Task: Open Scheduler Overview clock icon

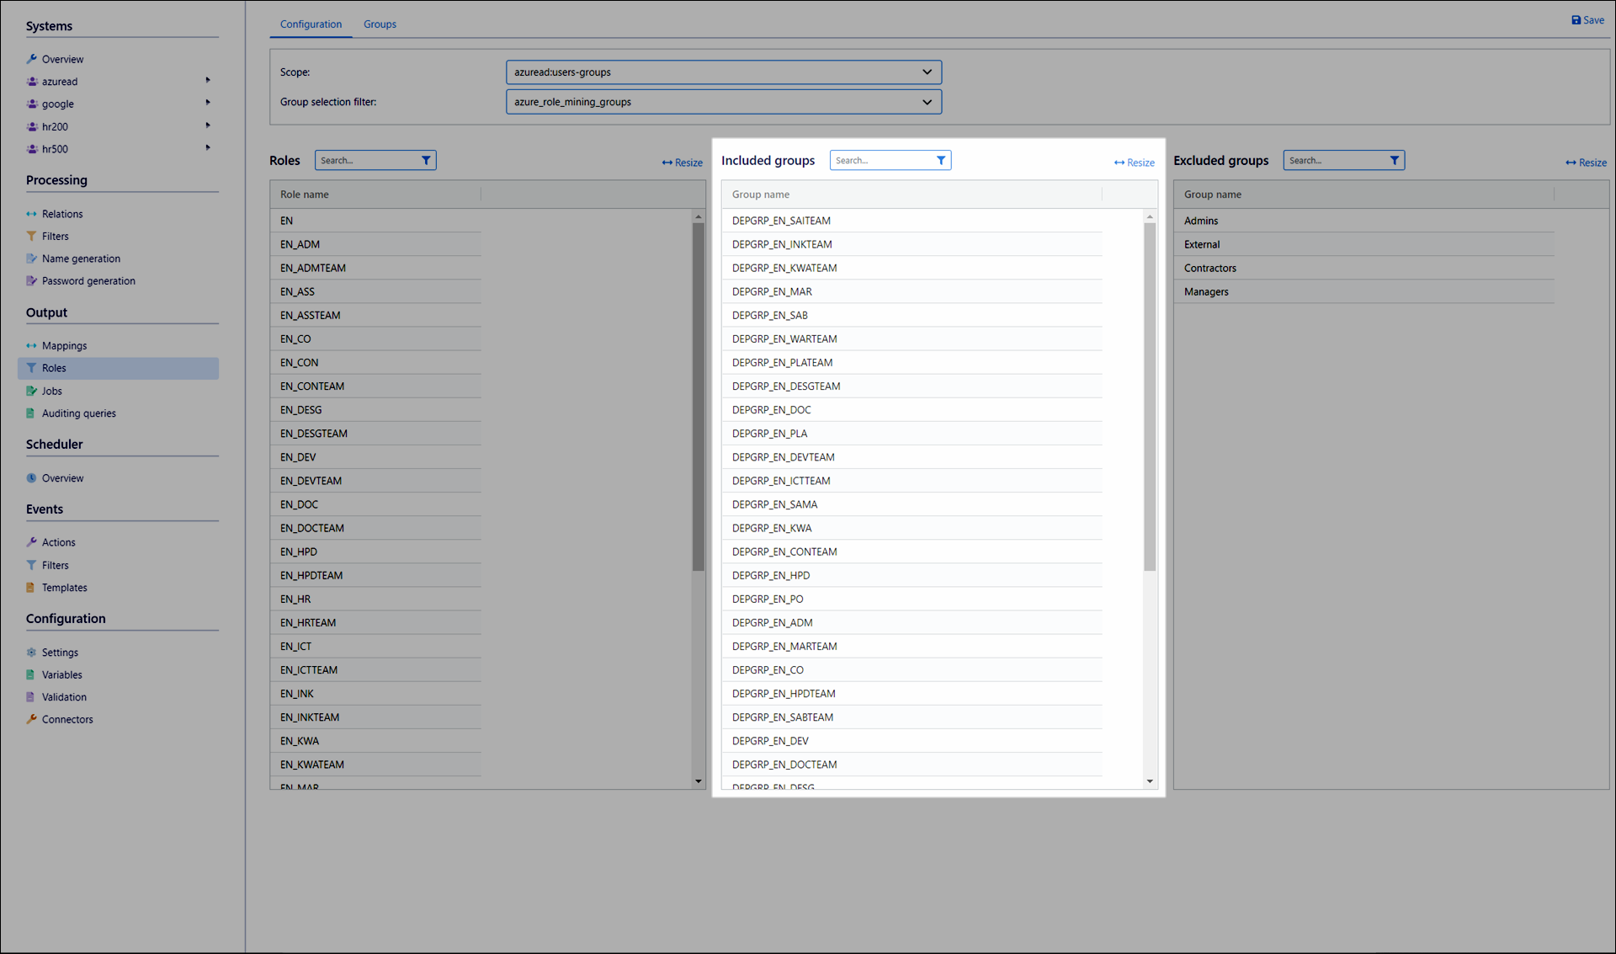Action: click(x=32, y=478)
